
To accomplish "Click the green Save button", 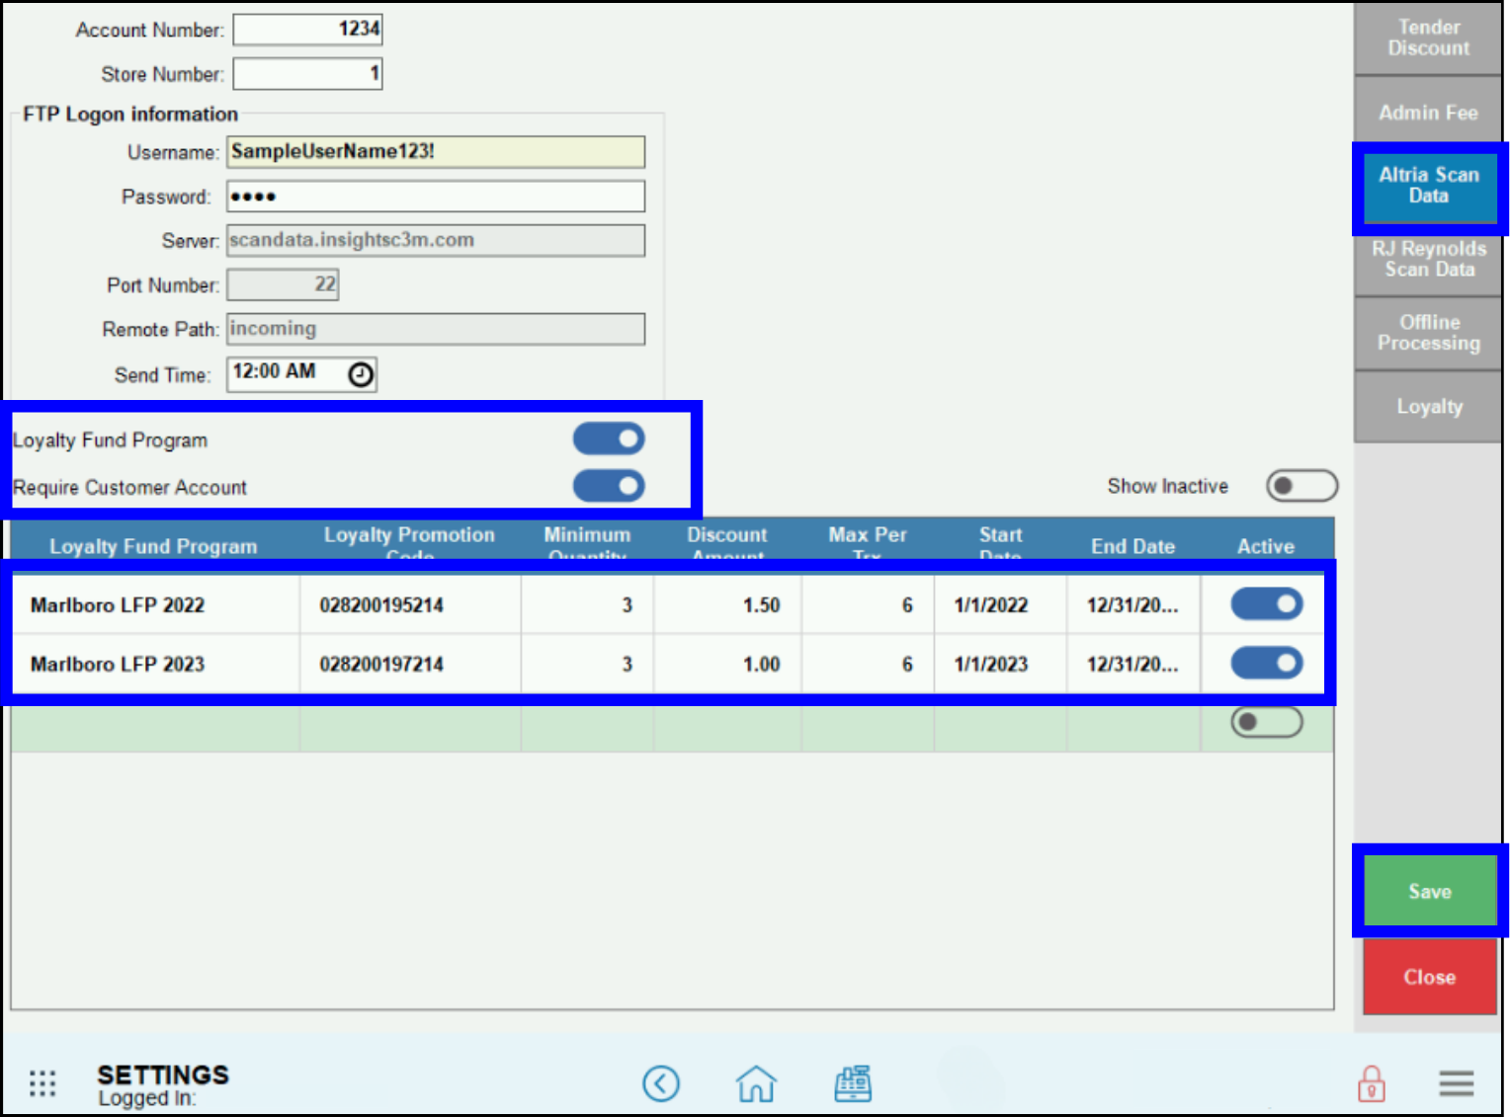I will pos(1430,891).
